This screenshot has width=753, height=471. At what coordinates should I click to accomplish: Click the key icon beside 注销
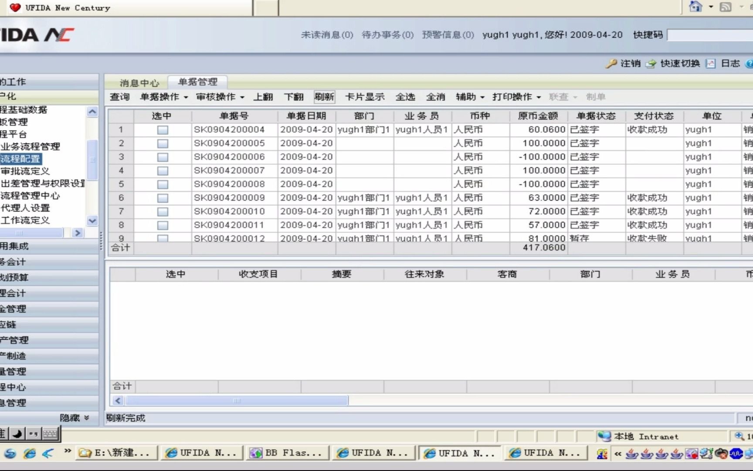611,64
